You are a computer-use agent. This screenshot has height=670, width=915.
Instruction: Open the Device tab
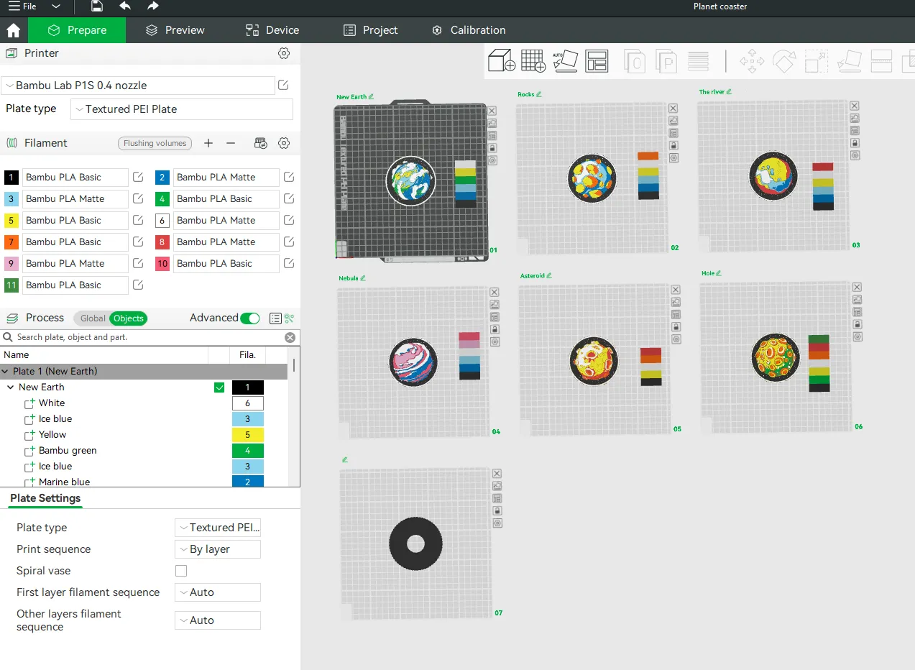[x=272, y=30]
